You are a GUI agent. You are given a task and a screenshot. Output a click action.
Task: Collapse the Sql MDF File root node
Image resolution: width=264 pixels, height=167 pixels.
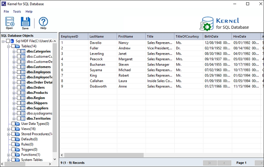(3, 41)
